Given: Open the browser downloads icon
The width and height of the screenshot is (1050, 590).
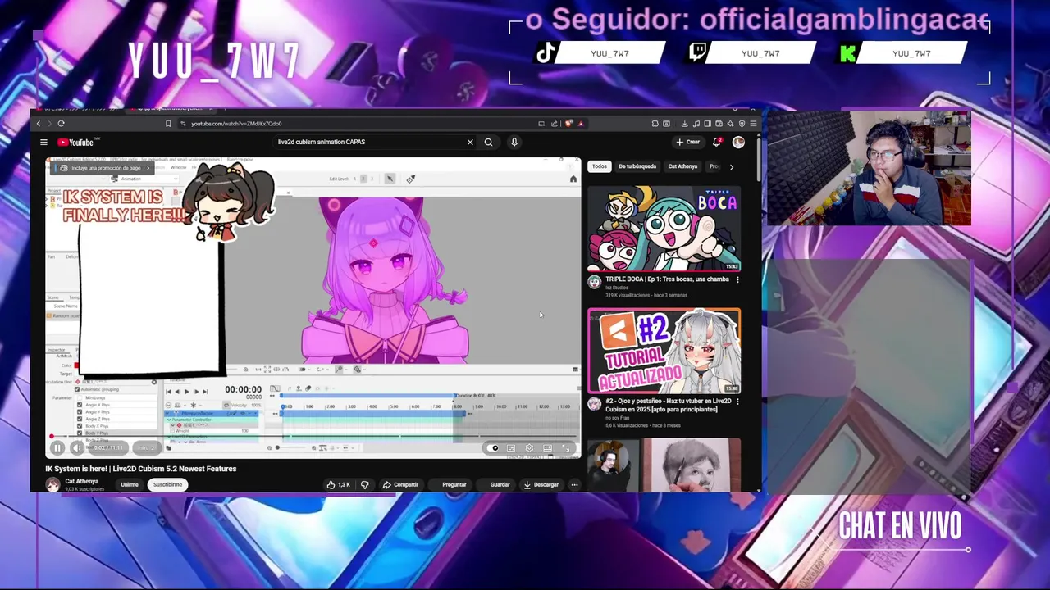Looking at the screenshot, I should coord(684,124).
